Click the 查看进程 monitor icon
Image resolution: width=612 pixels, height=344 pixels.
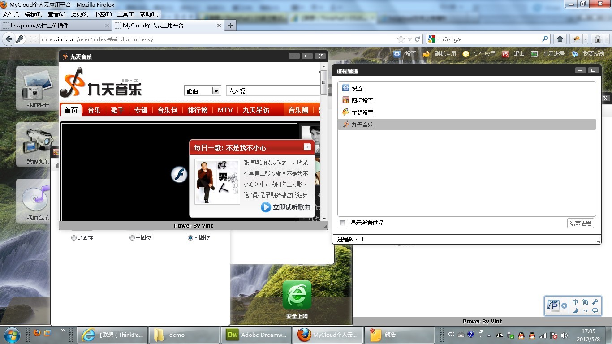coord(534,54)
